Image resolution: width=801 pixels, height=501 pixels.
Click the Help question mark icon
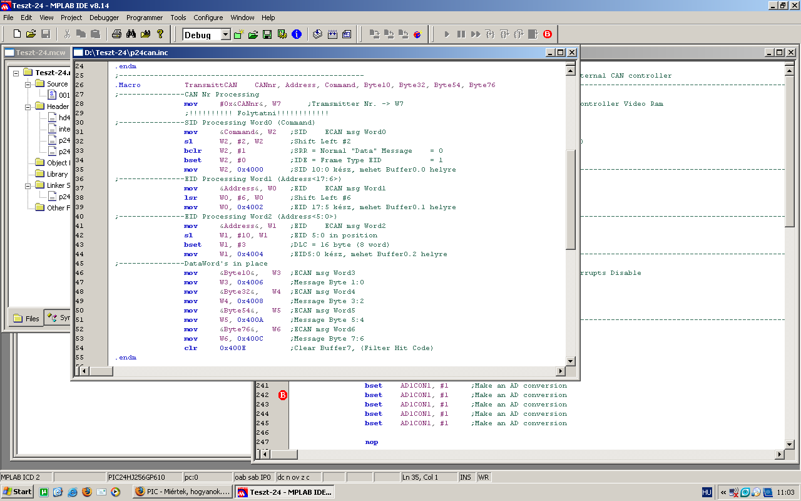pyautogui.click(x=160, y=34)
